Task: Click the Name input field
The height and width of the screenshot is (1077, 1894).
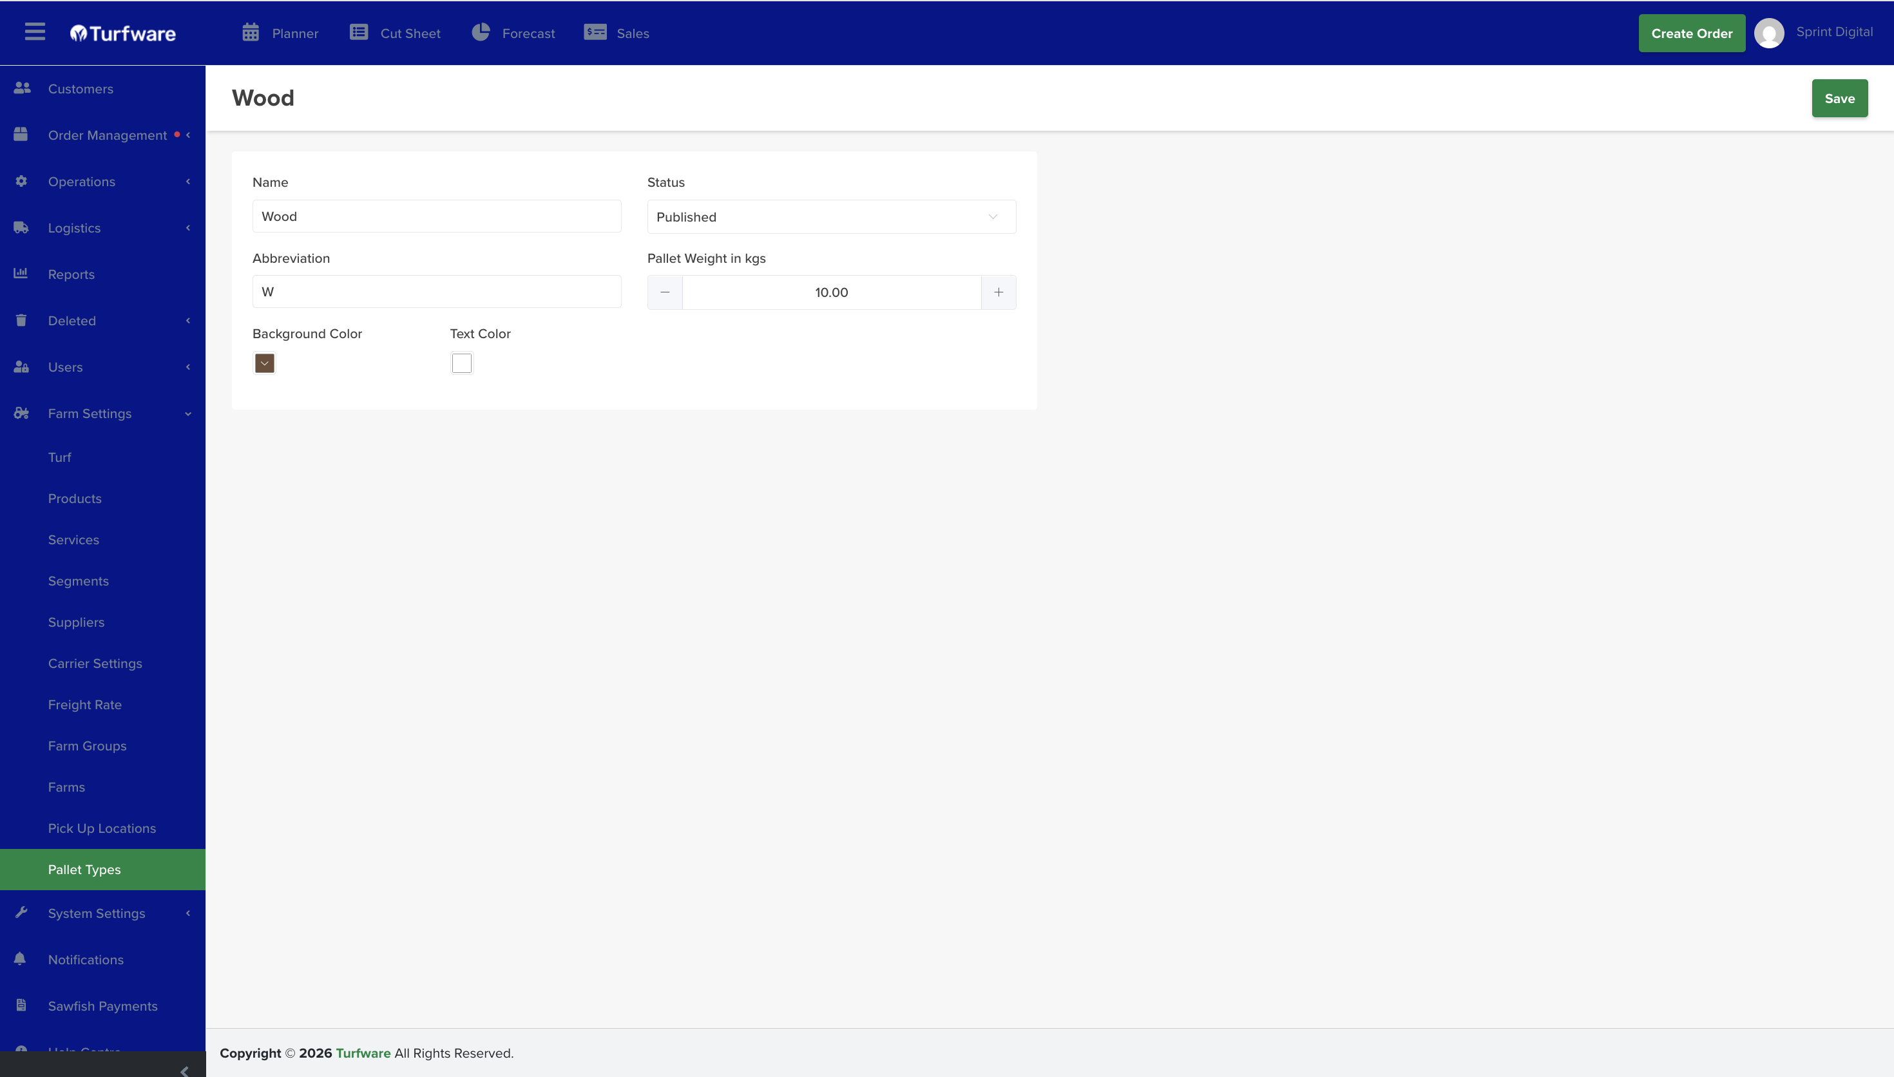Action: 436,216
